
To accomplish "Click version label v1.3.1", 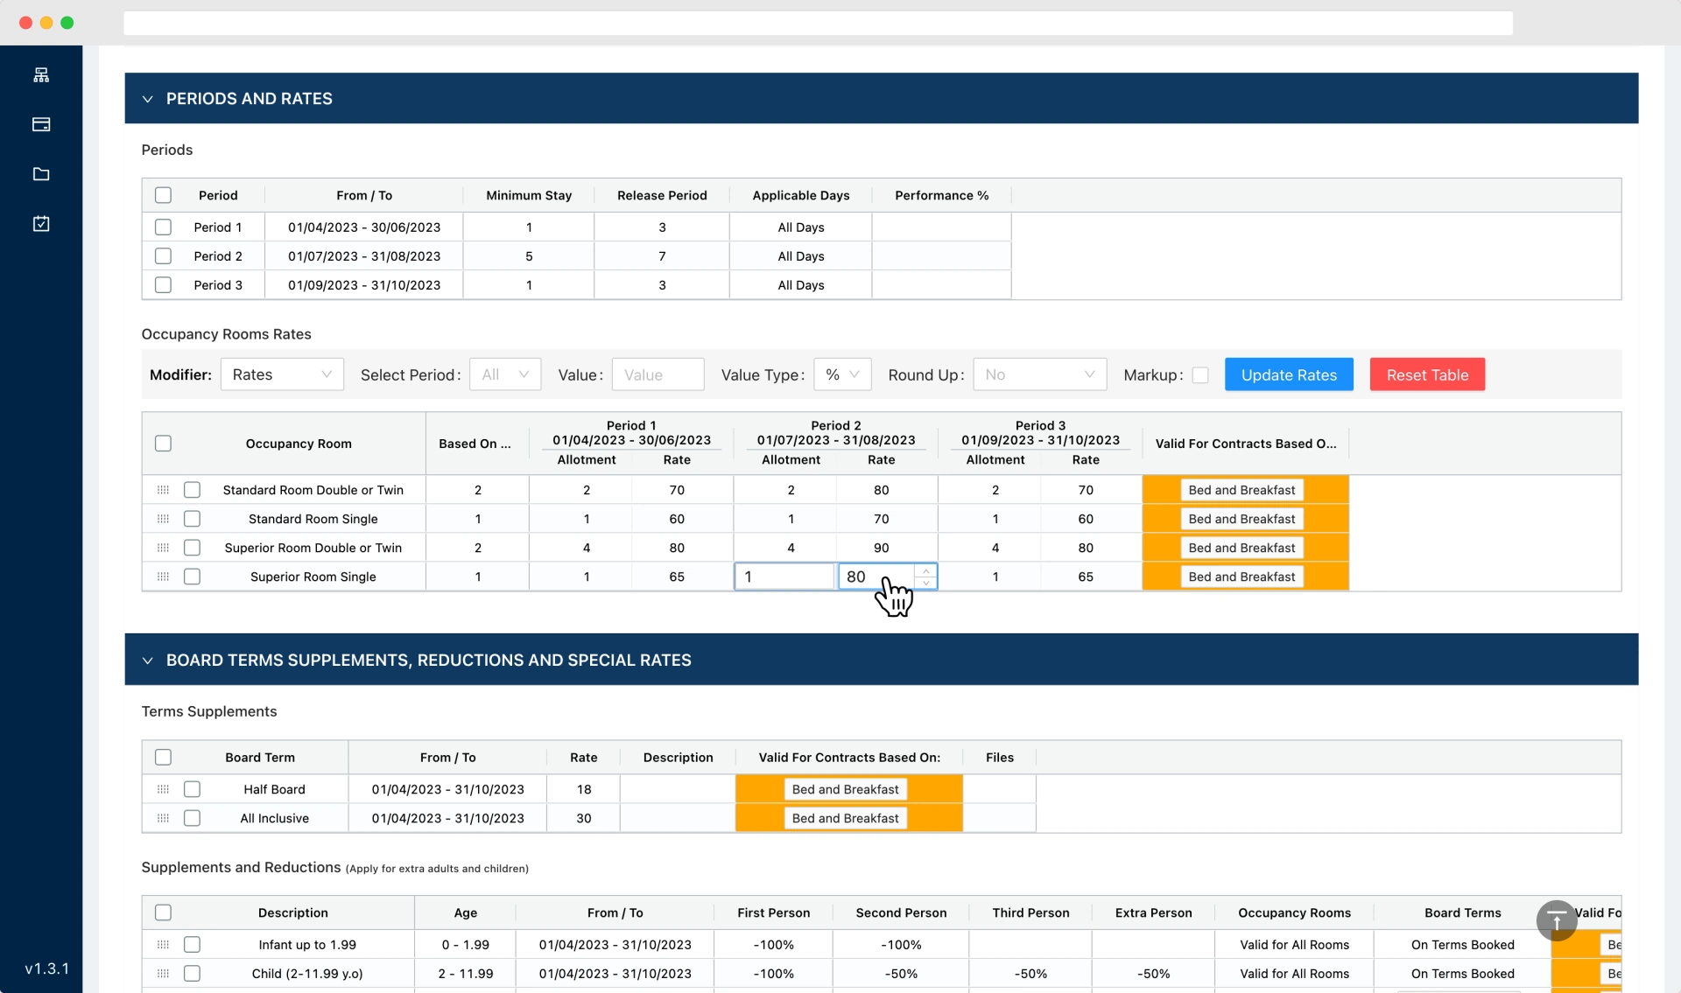I will point(47,969).
